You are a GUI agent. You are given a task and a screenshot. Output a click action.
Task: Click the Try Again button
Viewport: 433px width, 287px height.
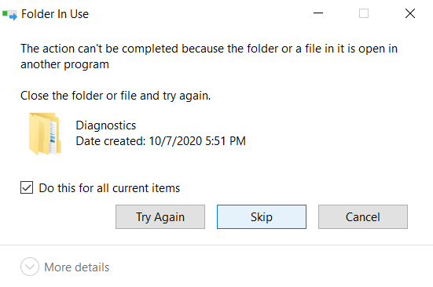tap(160, 216)
